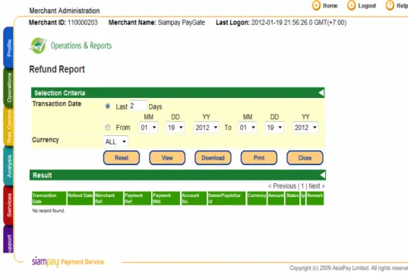408x279 pixels.
Task: Open the From day dropdown
Action: pyautogui.click(x=175, y=127)
